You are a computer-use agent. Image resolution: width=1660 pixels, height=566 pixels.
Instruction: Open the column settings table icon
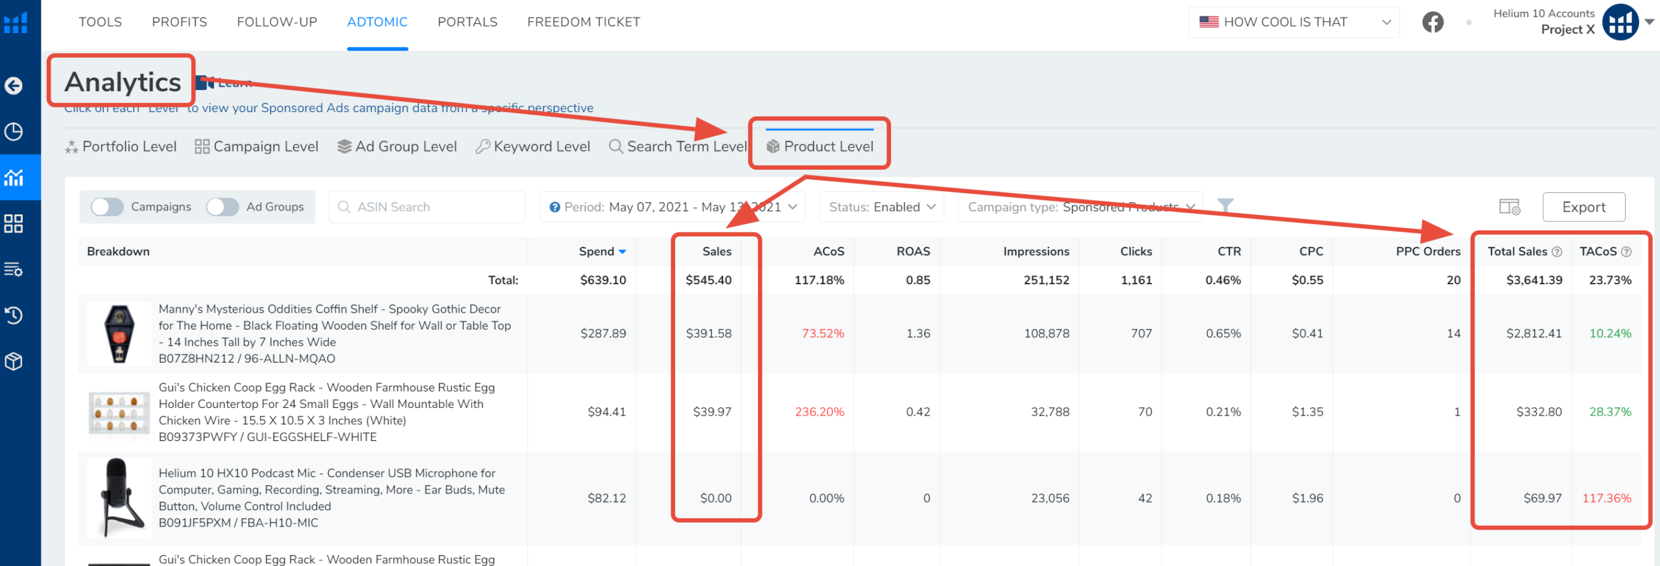[1509, 207]
